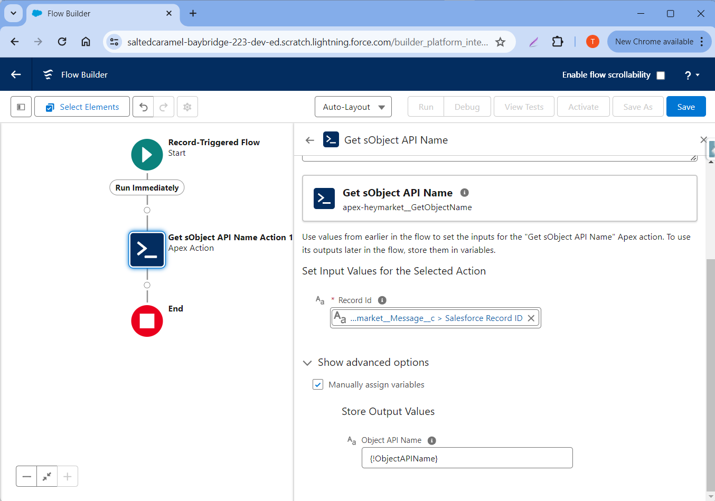The width and height of the screenshot is (715, 501).
Task: Click 'Set Input Values for the Selected Action'
Action: tap(394, 271)
